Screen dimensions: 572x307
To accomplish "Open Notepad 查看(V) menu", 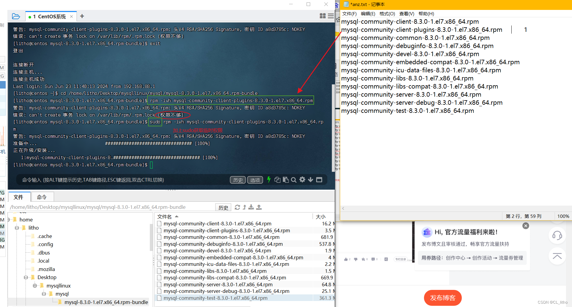I will point(407,14).
